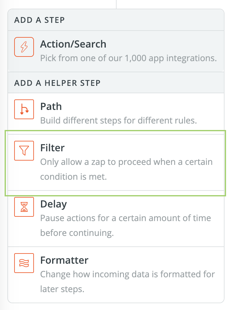Viewport: 235px width, 310px height.
Task: Click 'Pause actions for a certain amount' description
Action: point(126,218)
